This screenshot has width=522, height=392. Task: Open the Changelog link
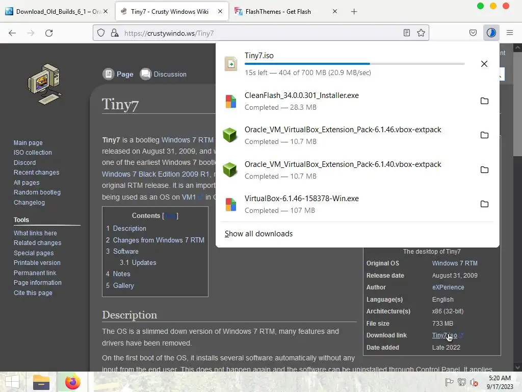(29, 203)
